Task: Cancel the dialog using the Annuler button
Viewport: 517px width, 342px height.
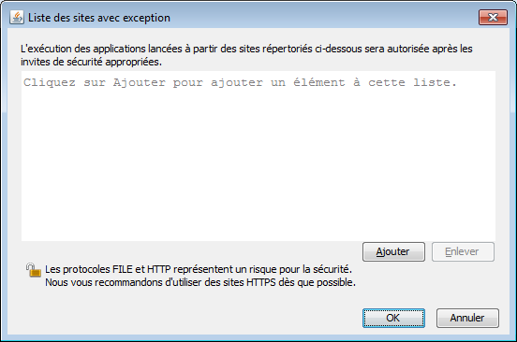Action: [467, 318]
